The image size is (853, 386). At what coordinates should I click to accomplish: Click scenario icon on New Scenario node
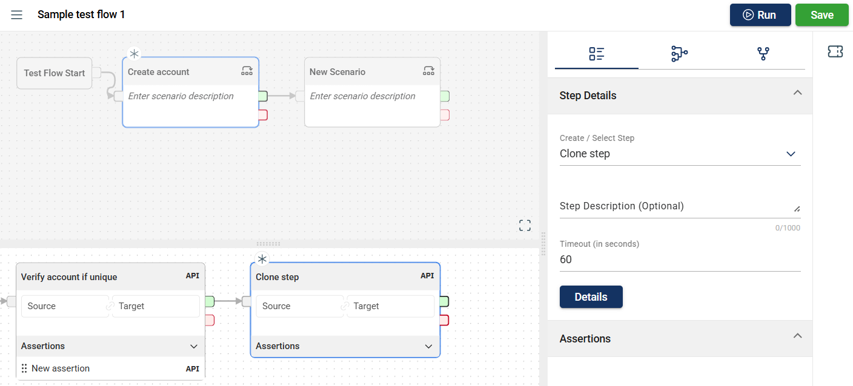[428, 71]
